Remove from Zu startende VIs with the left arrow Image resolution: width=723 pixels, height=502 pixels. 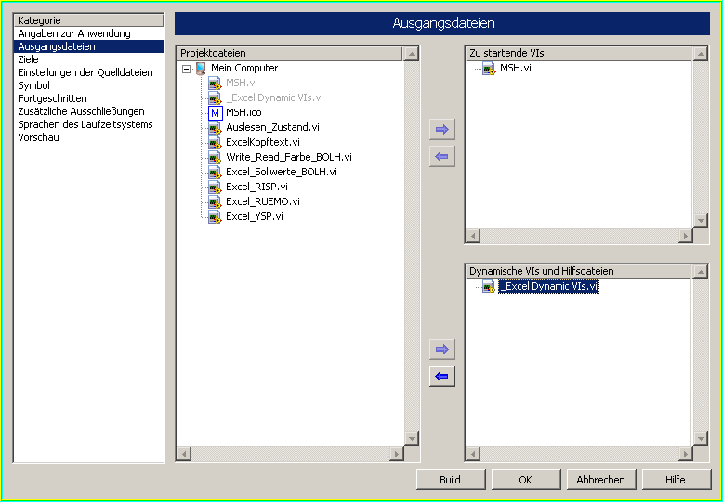point(442,157)
